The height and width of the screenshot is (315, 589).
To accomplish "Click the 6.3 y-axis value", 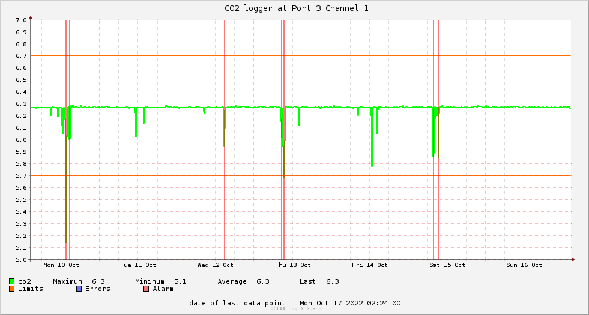I will 21,104.
